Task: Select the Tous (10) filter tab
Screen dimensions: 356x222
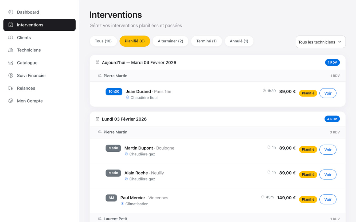Action: 103,41
